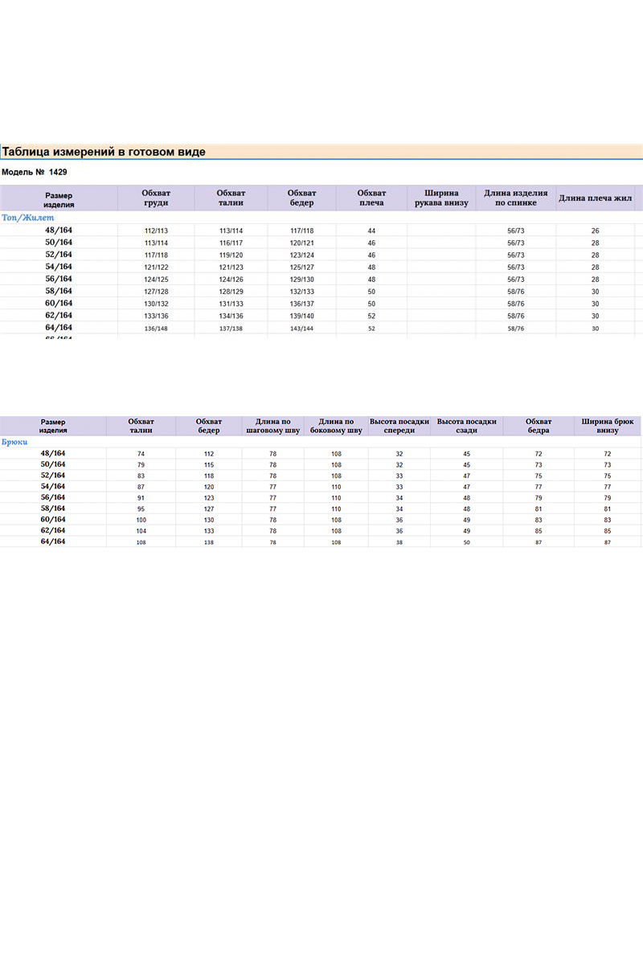Select the 'Длина по боковому шву' header
The height and width of the screenshot is (964, 643).
click(x=336, y=426)
